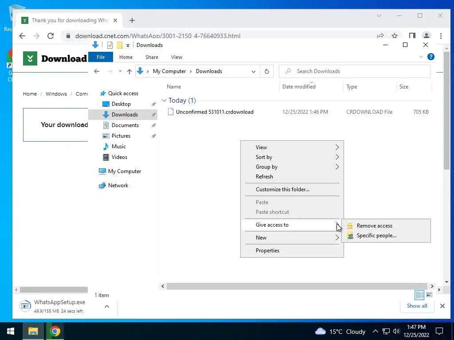Viewport: 454px width, 340px height.
Task: Open the Sort by submenu
Action: point(292,157)
